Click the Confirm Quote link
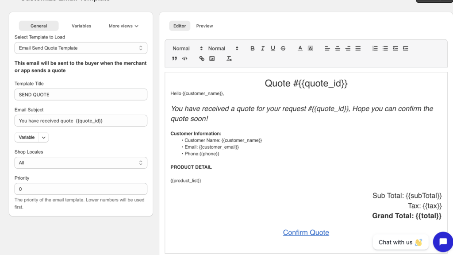Viewport: 453px width, 255px height. point(306,232)
